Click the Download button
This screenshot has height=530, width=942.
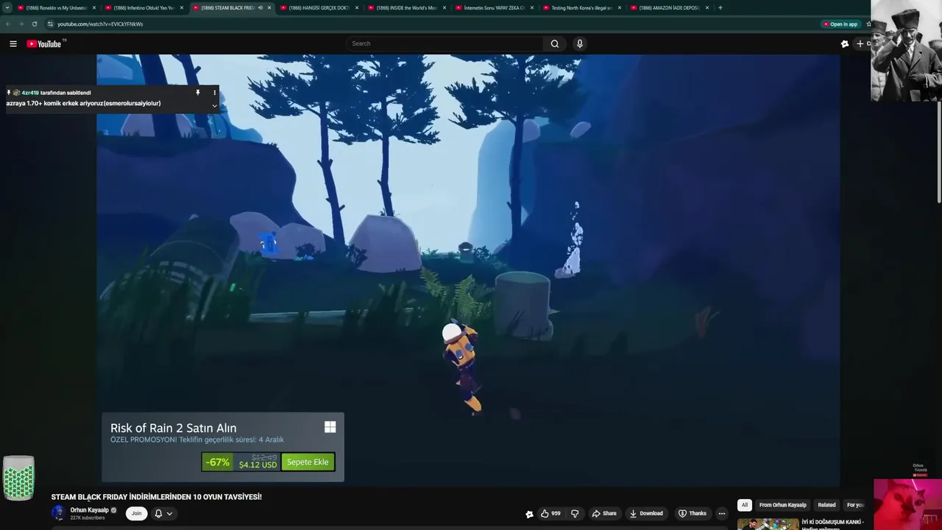(x=646, y=514)
